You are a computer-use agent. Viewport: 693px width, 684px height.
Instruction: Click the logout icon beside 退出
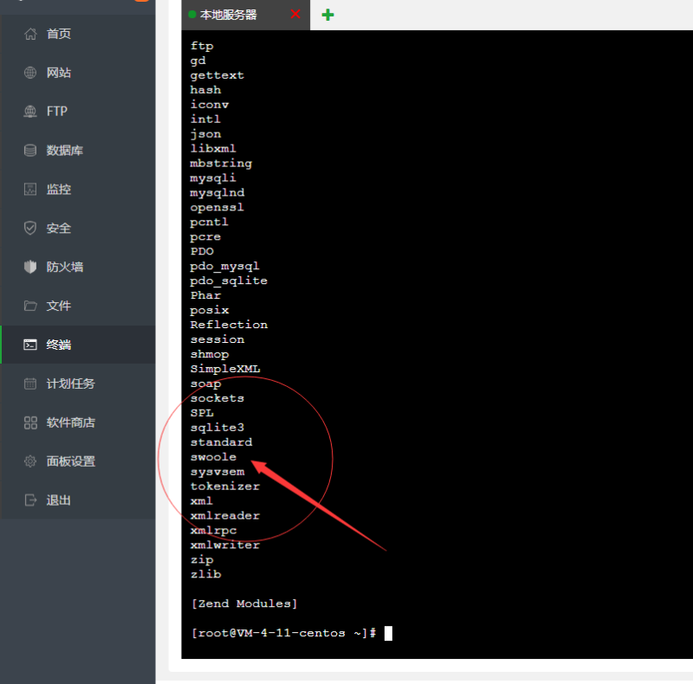click(30, 500)
